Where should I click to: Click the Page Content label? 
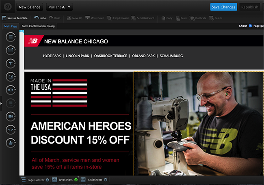click(36, 180)
